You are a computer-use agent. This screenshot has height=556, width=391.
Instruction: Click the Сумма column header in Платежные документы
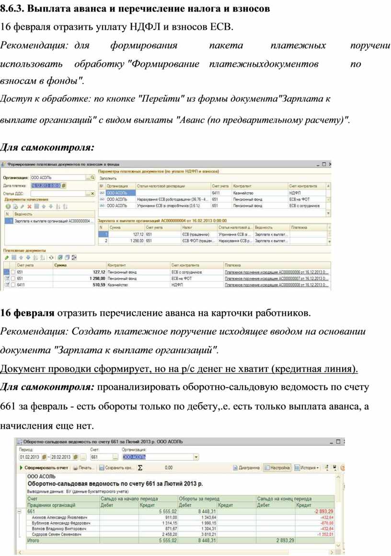pos(79,265)
